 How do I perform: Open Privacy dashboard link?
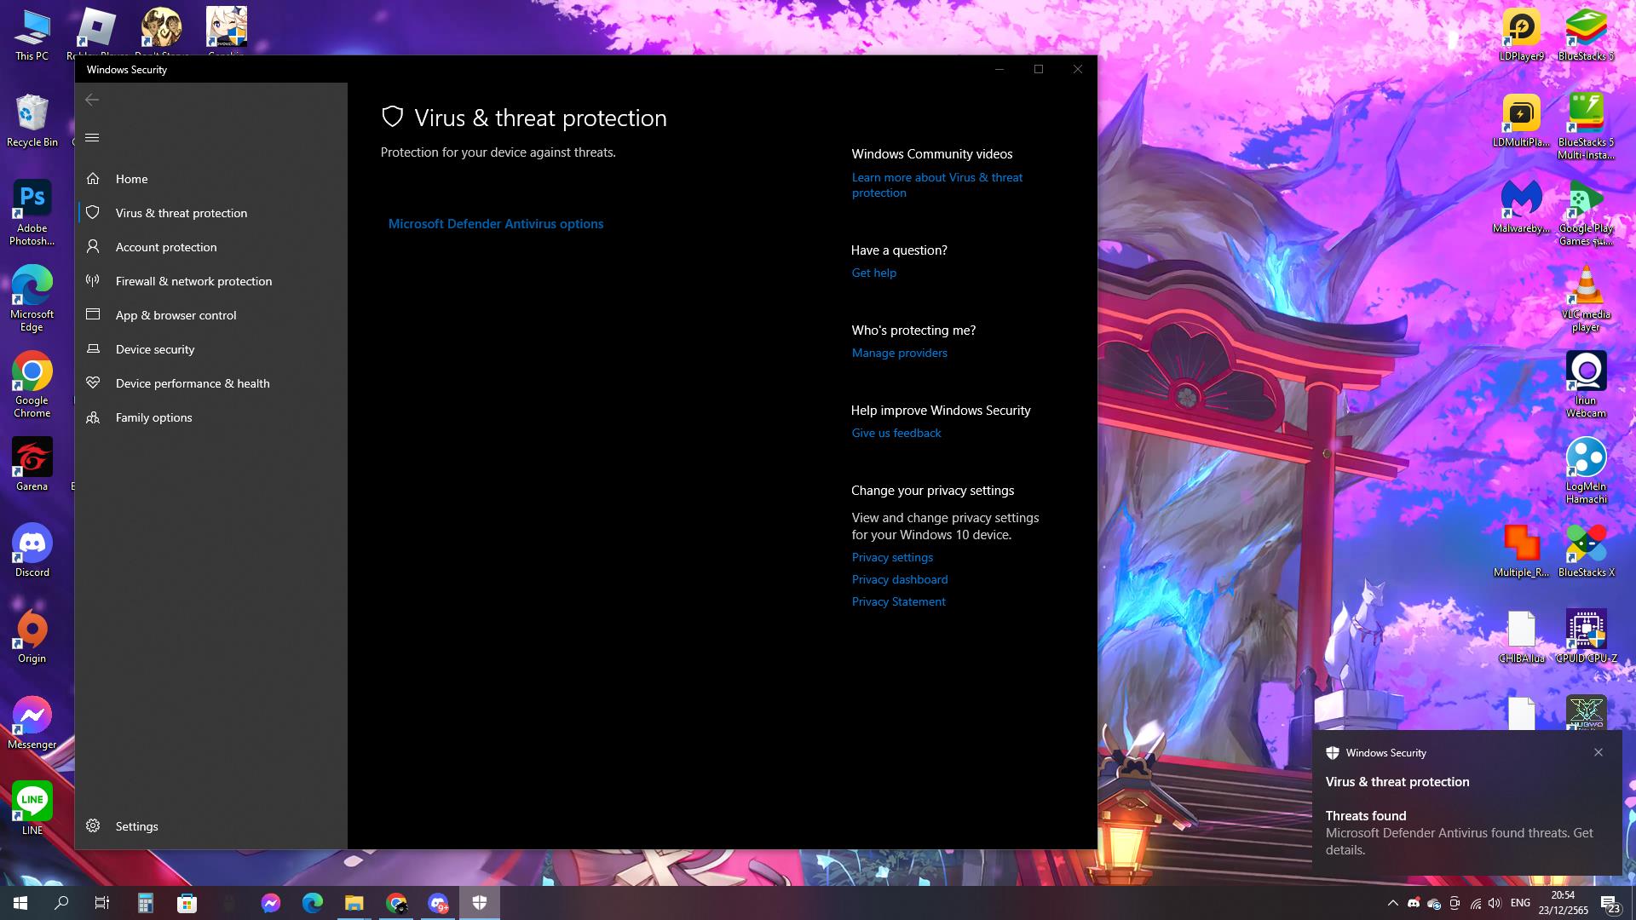899,579
